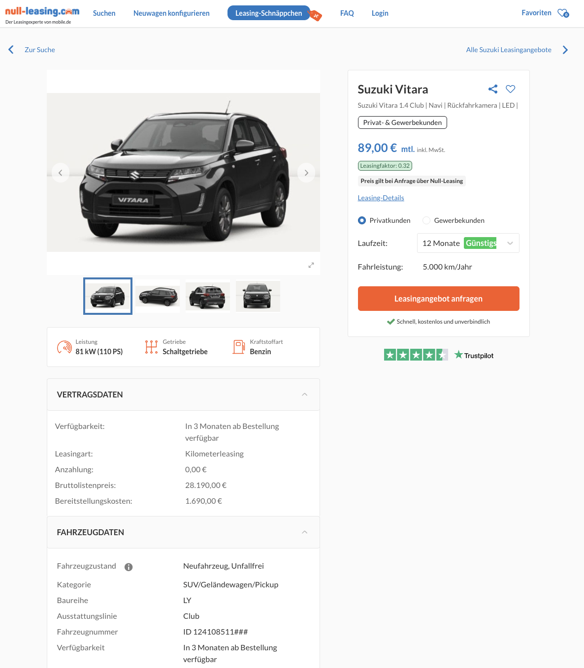Add Suzuki Vitara to favorites with heart icon
Image resolution: width=584 pixels, height=668 pixels.
(511, 89)
